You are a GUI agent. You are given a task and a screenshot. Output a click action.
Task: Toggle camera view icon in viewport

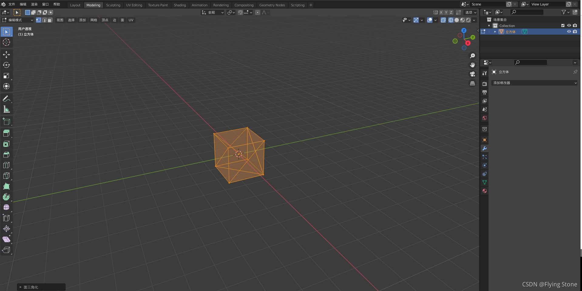(x=472, y=74)
